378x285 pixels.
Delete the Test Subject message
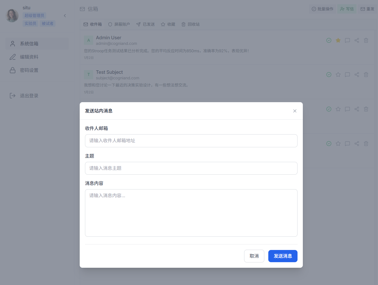pos(366,75)
